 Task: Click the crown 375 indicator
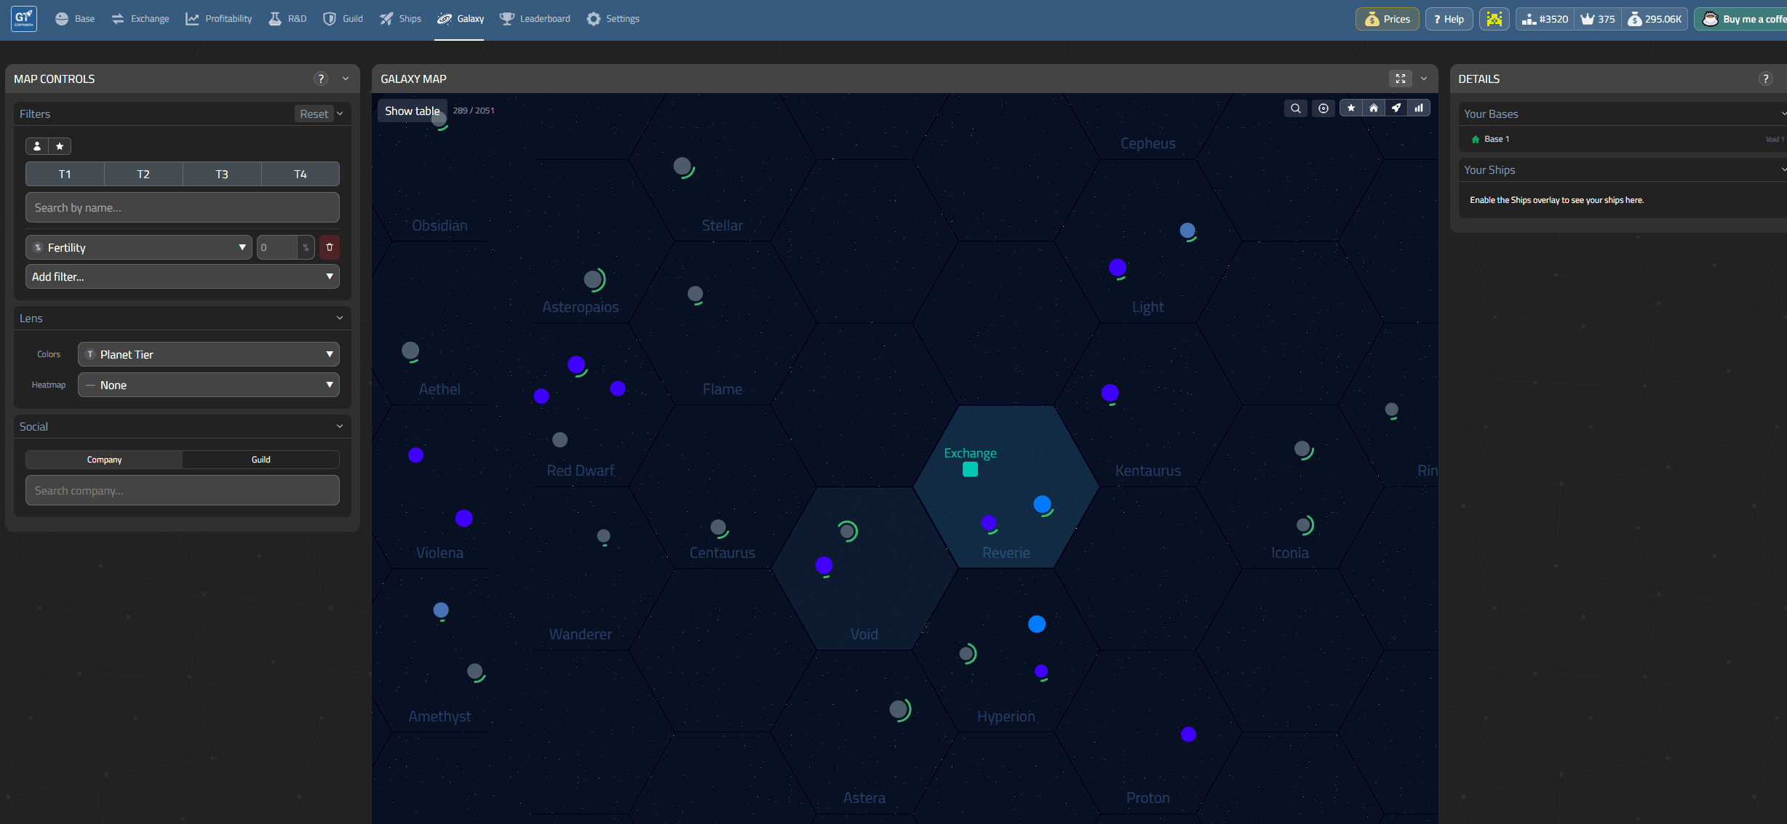tap(1598, 19)
